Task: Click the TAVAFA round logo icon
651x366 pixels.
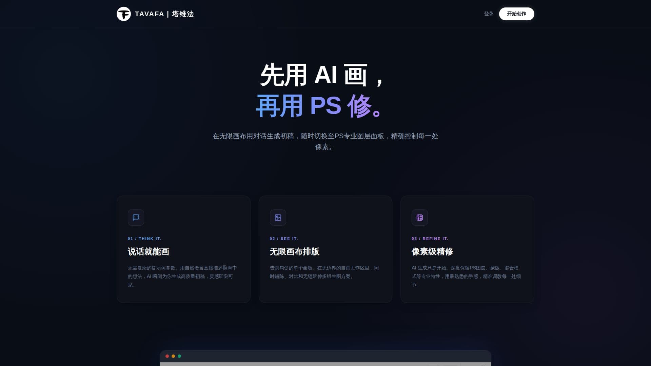Action: (x=124, y=14)
